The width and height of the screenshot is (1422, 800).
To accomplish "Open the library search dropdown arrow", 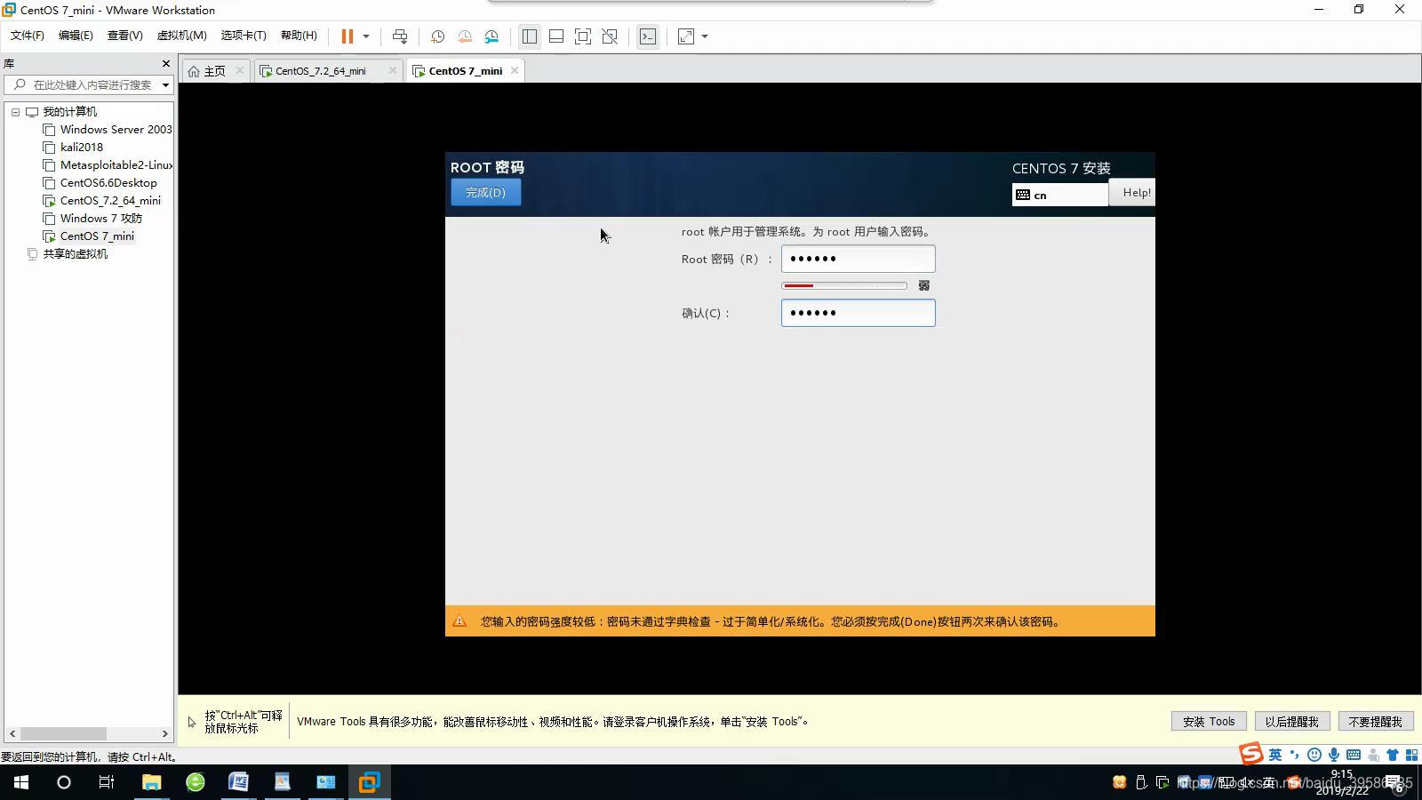I will click(165, 85).
